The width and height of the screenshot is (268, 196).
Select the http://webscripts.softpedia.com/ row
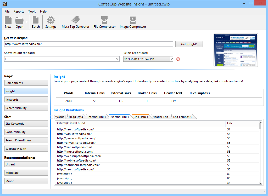(x=157, y=156)
